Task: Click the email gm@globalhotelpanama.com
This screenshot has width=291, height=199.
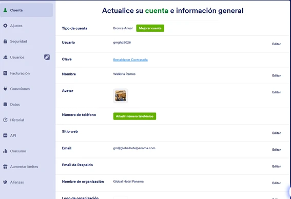Action: 134,148
